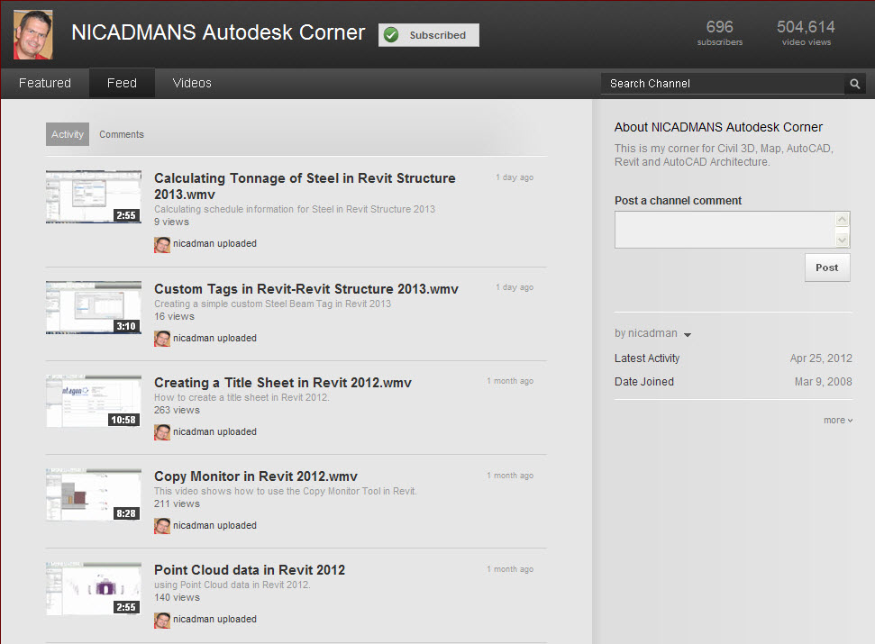The width and height of the screenshot is (875, 644).
Task: Open the Feed tab
Action: [x=122, y=83]
